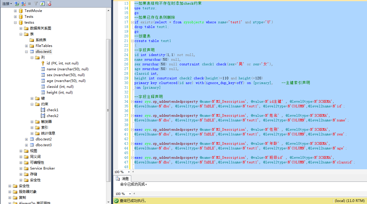367x204 pixels.
Task: Click the folder icon beside 系统表
Action: pos(32,40)
